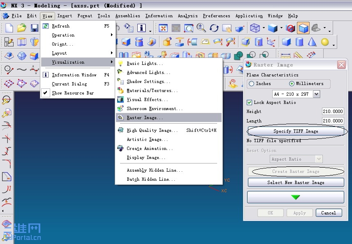Click the Sphere primitive icon
This screenshot has height=244, width=352.
(324, 42)
